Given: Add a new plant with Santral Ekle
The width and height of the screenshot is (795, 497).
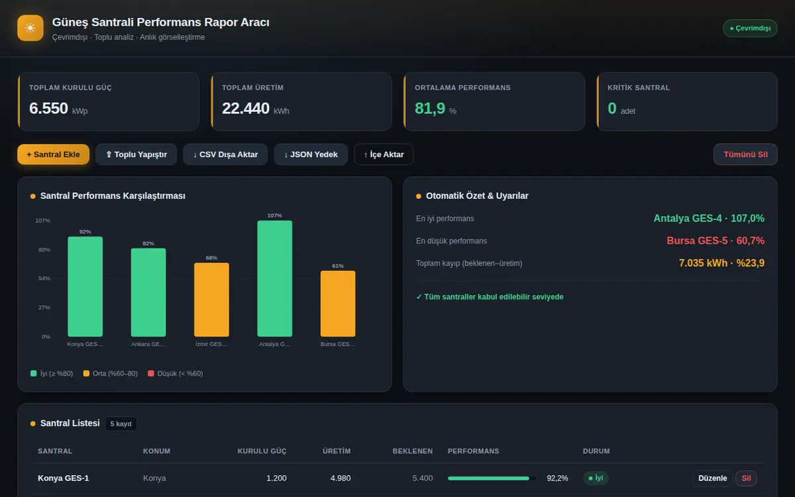Looking at the screenshot, I should click(x=53, y=154).
